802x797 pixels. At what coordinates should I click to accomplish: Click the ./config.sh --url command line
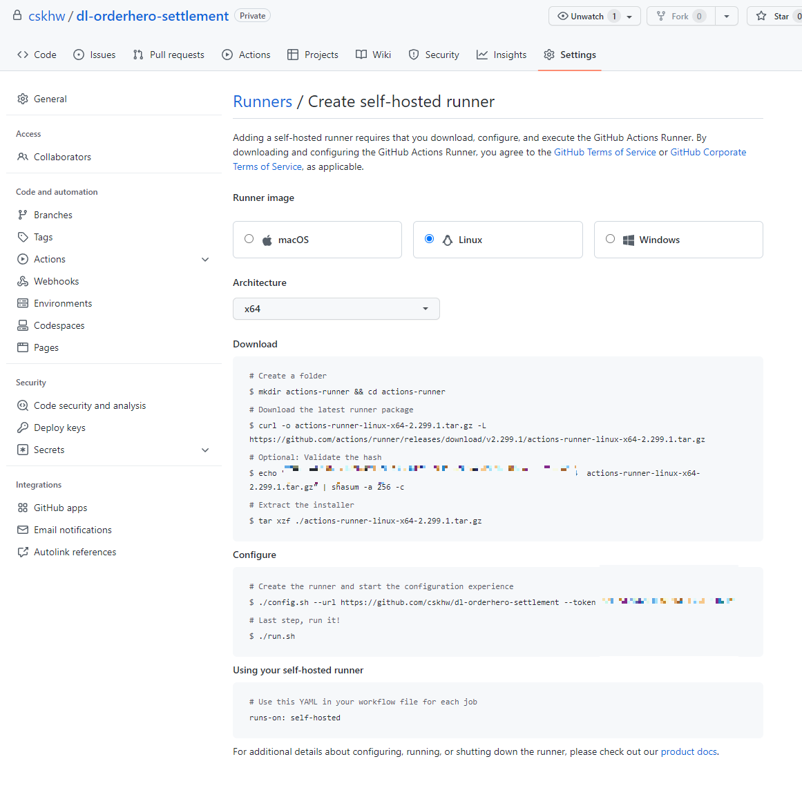pyautogui.click(x=423, y=602)
